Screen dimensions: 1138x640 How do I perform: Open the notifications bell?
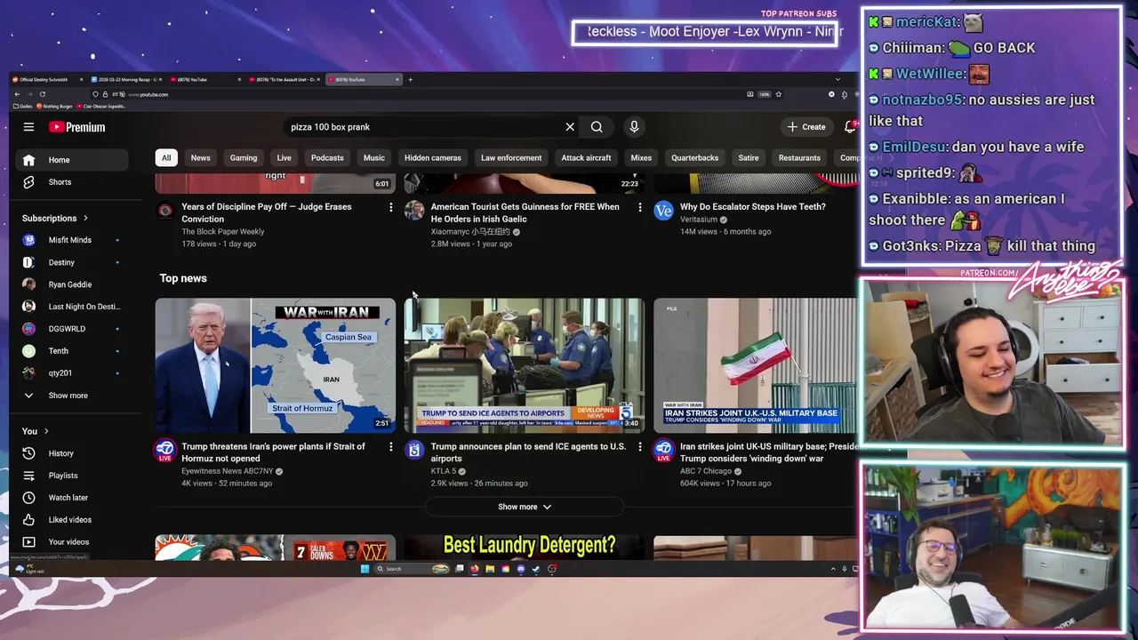point(850,127)
